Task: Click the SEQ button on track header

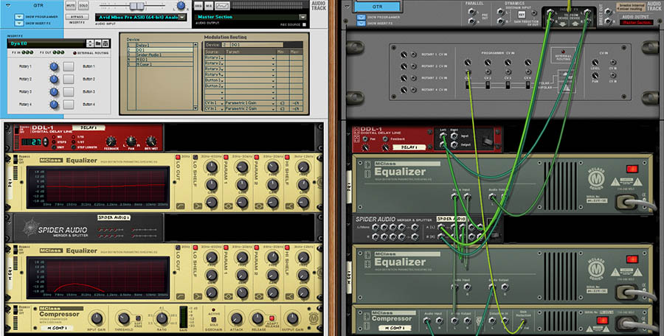Action: point(198,6)
